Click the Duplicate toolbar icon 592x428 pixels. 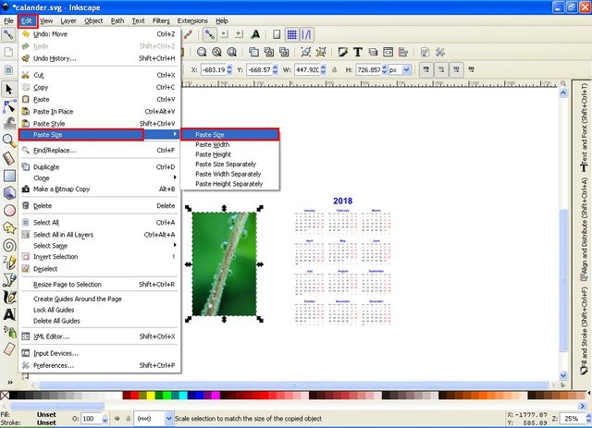tap(253, 52)
